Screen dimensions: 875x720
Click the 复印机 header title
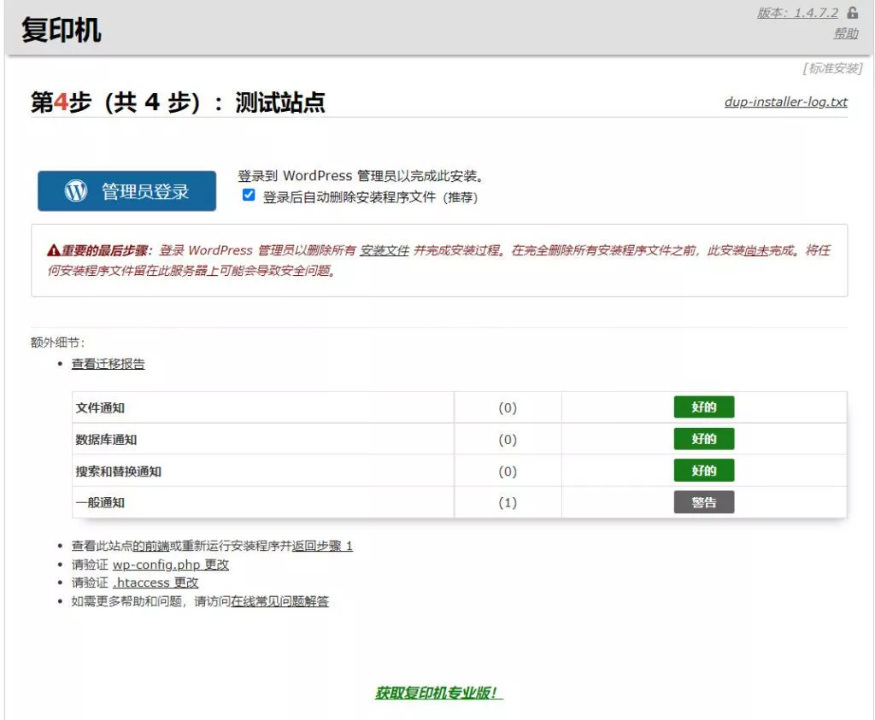tap(62, 30)
